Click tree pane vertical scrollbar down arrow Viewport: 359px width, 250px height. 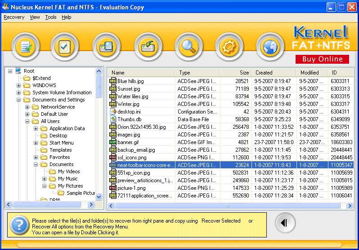coord(99,197)
